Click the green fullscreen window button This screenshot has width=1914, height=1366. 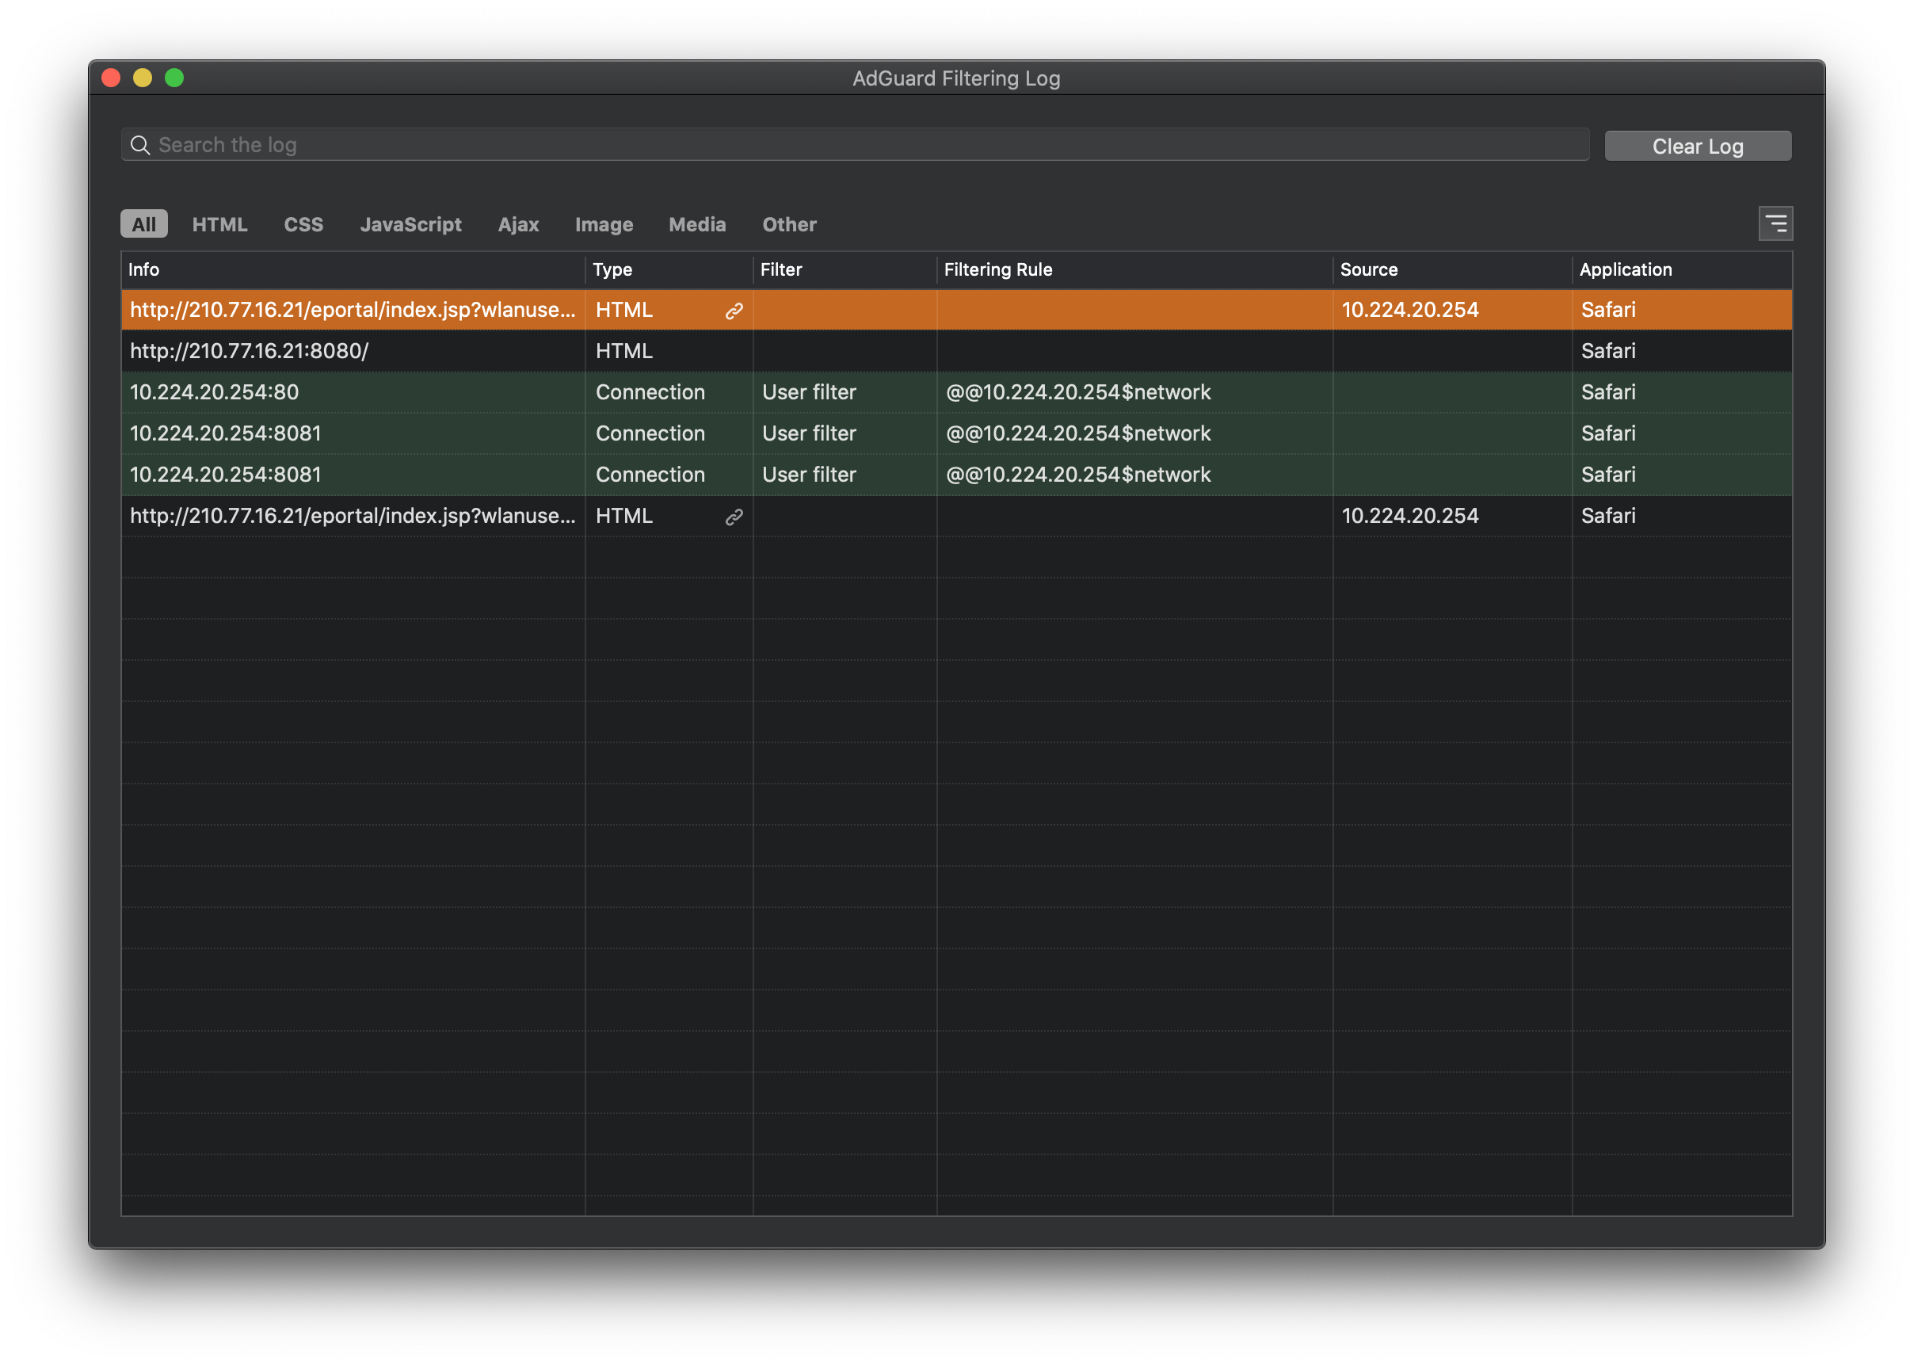click(174, 78)
